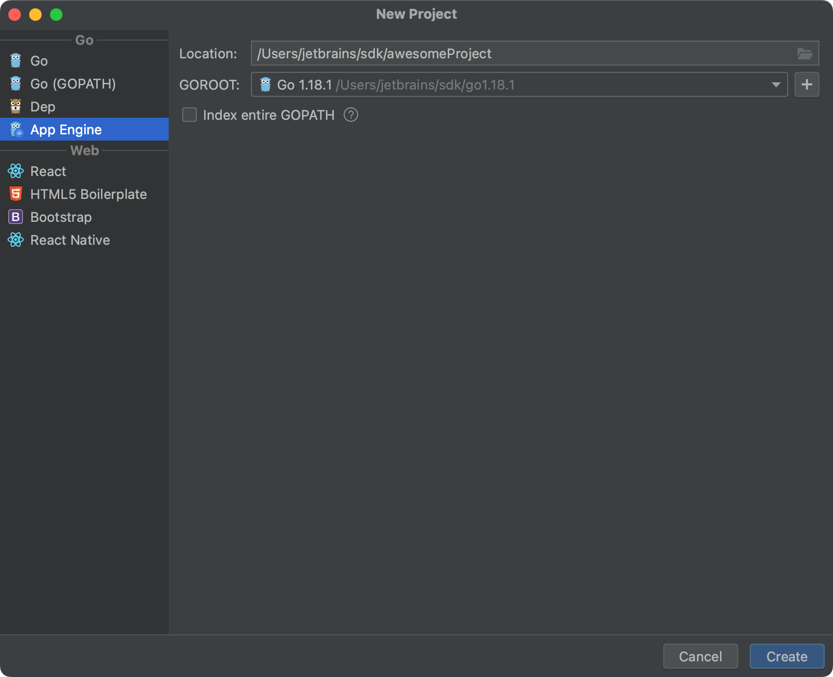Select the Go (GOPATH) project type

point(72,84)
